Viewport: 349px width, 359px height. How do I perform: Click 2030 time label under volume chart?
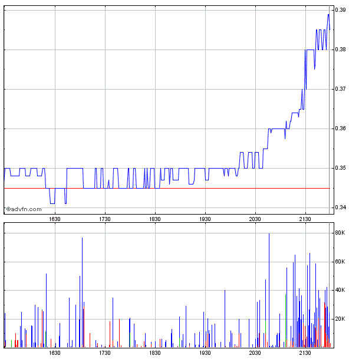[x=255, y=353]
